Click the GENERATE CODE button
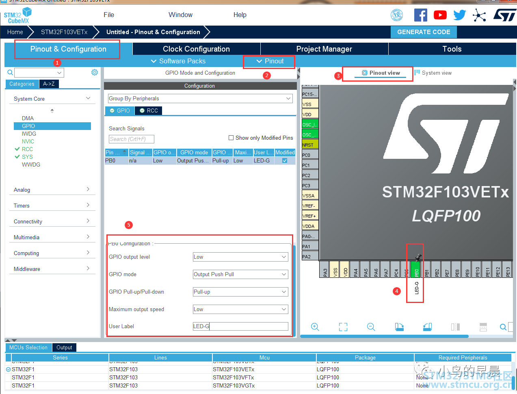The width and height of the screenshot is (517, 394). pyautogui.click(x=424, y=32)
